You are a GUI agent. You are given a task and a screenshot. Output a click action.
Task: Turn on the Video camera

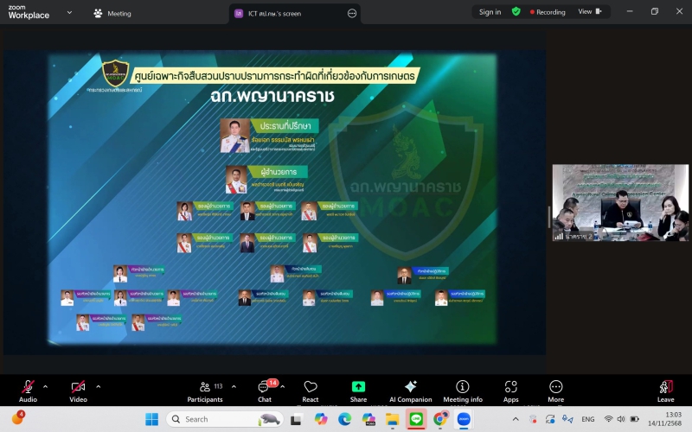click(x=78, y=388)
